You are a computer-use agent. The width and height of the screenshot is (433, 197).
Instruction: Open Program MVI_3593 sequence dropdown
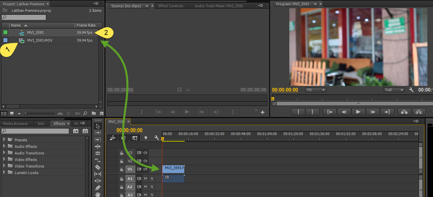click(315, 4)
